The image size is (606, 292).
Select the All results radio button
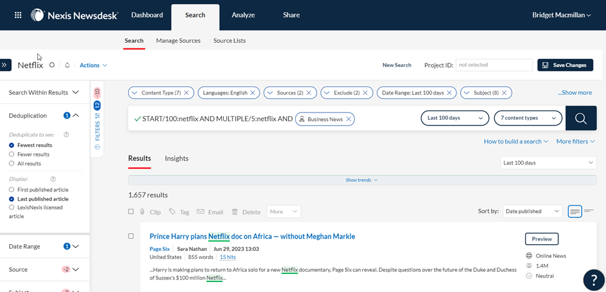12,164
